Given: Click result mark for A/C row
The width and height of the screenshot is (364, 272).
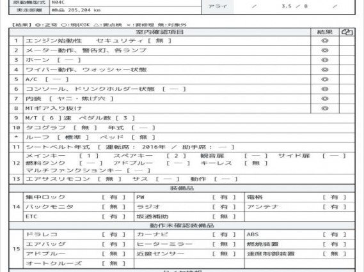Looking at the screenshot, I should tap(325, 79).
